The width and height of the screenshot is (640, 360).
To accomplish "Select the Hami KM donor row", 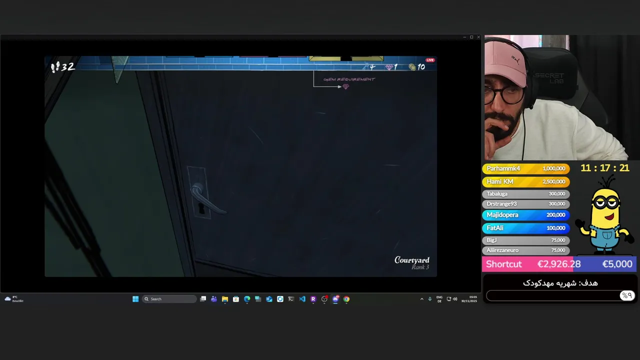I will [525, 181].
